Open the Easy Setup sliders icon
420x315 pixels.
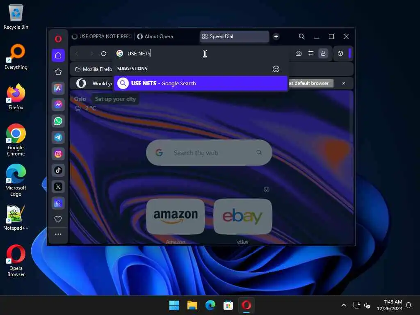click(x=311, y=53)
